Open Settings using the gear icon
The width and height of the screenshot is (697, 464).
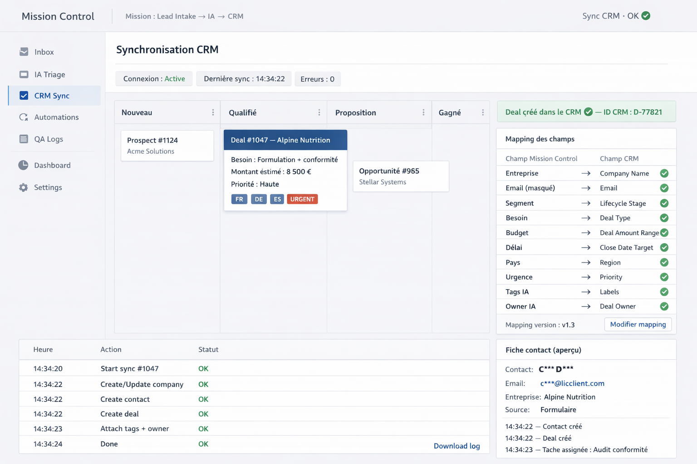tap(24, 188)
